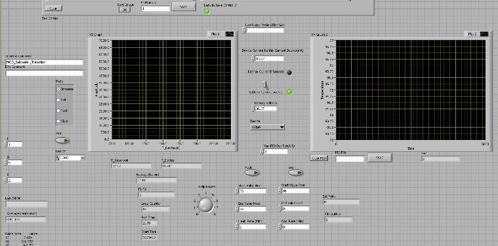Click the comment field containing MCD text
Viewport: 498px width, 246px height.
click(45, 62)
